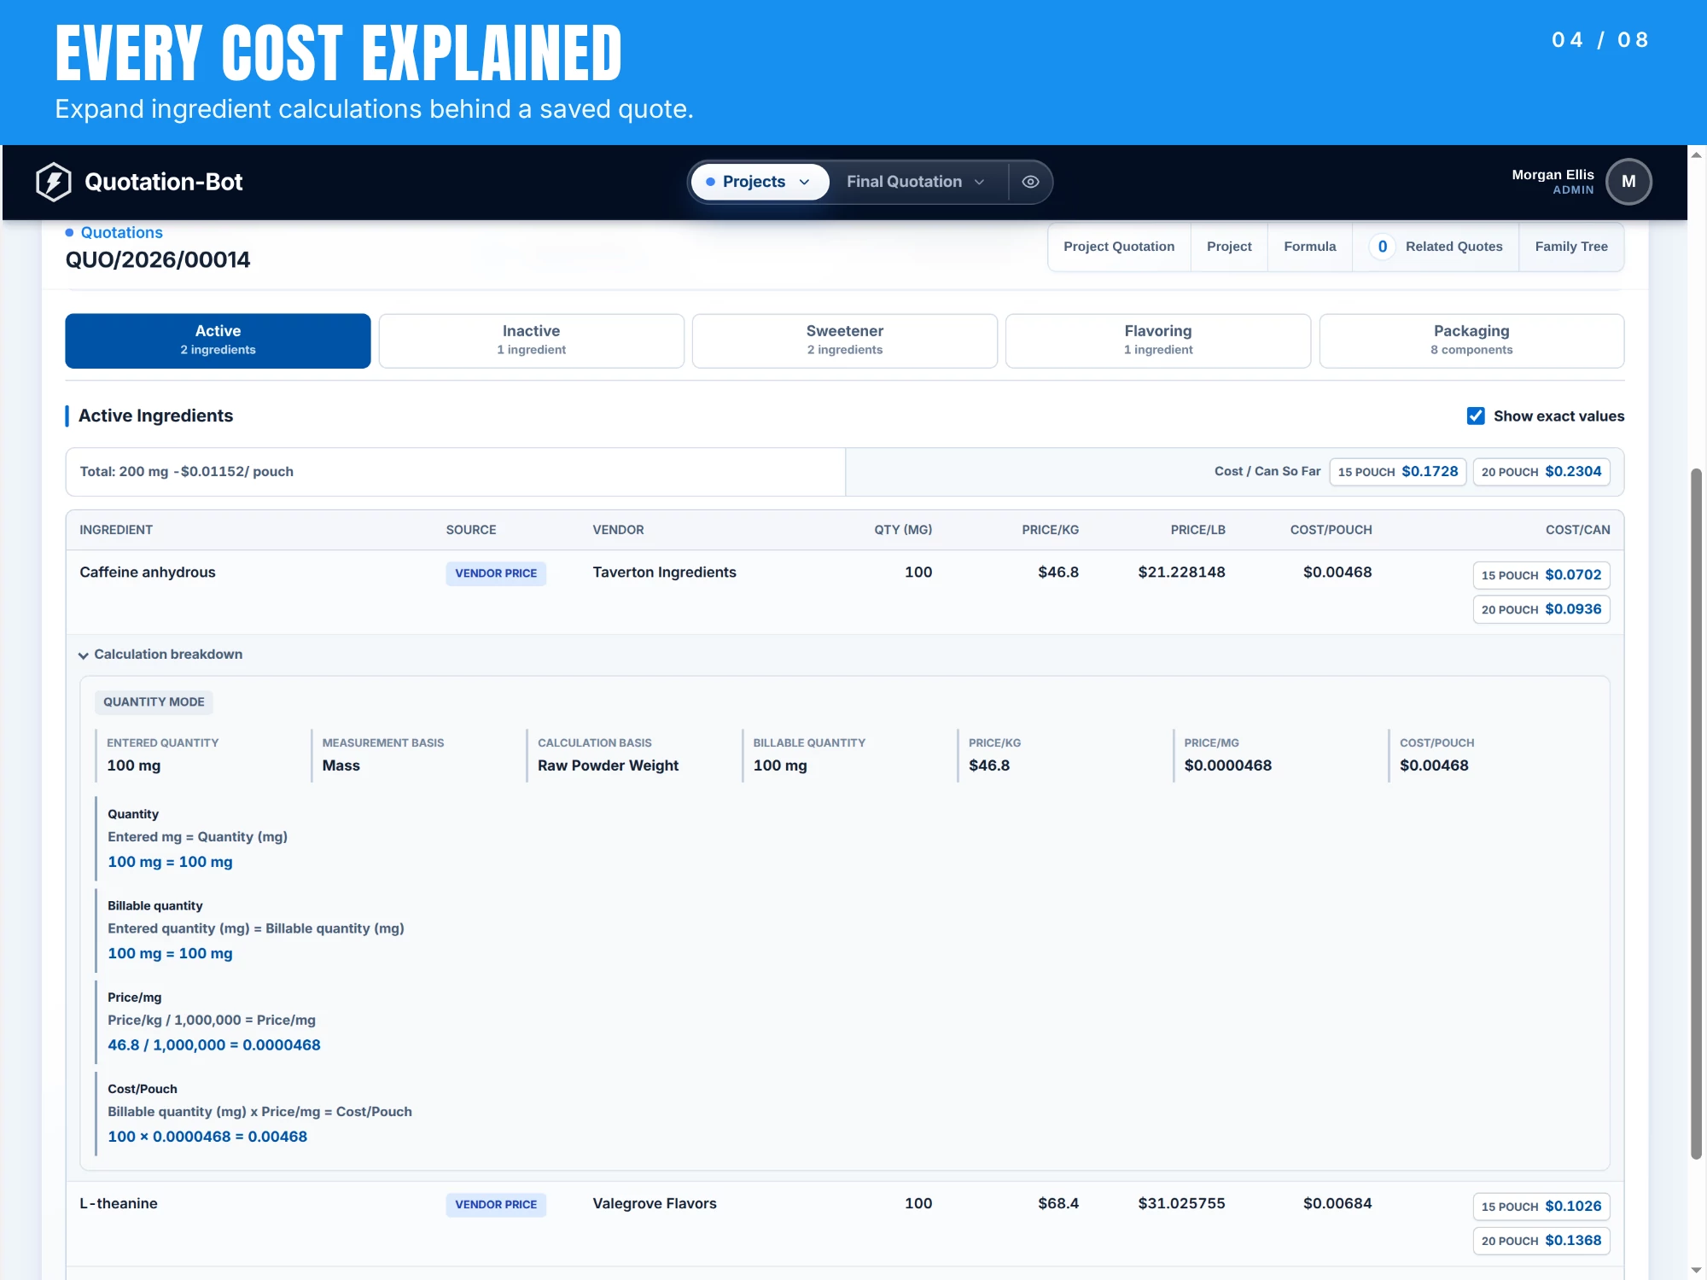1707x1280 pixels.
Task: Click the L-theanine VENDOR PRICE badge
Action: 496,1205
